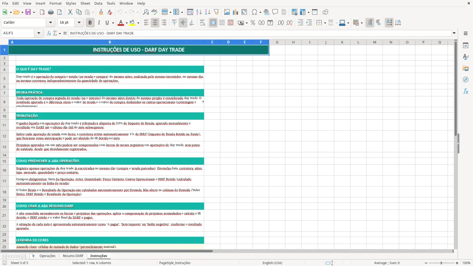473x266 pixels.
Task: Open the File menu
Action: (x=5, y=3)
